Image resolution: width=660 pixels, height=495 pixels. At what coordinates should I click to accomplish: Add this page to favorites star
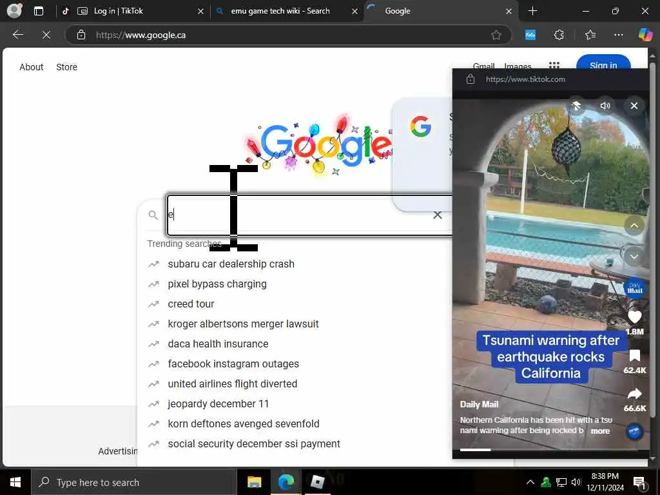tap(496, 35)
